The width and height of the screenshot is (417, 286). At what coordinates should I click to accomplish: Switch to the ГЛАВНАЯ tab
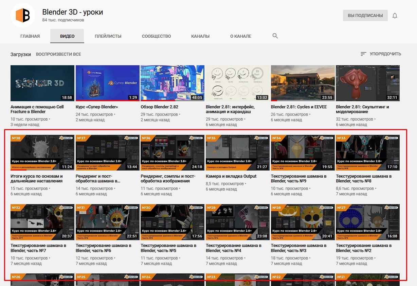coord(30,36)
